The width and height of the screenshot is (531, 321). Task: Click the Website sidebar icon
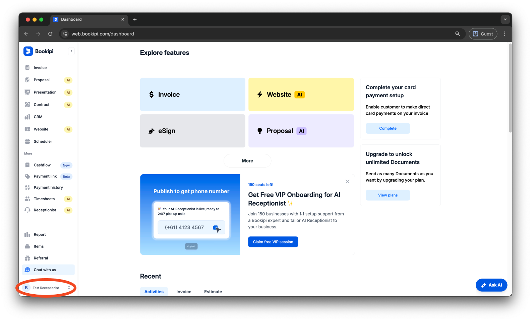click(x=27, y=129)
